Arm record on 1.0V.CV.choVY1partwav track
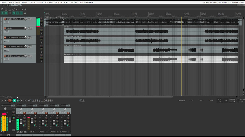The image size is (245, 137). click(5, 47)
